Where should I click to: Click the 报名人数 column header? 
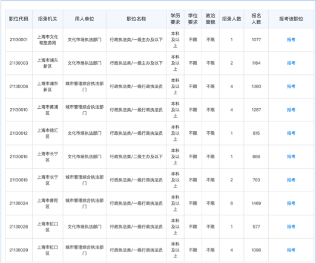point(256,19)
